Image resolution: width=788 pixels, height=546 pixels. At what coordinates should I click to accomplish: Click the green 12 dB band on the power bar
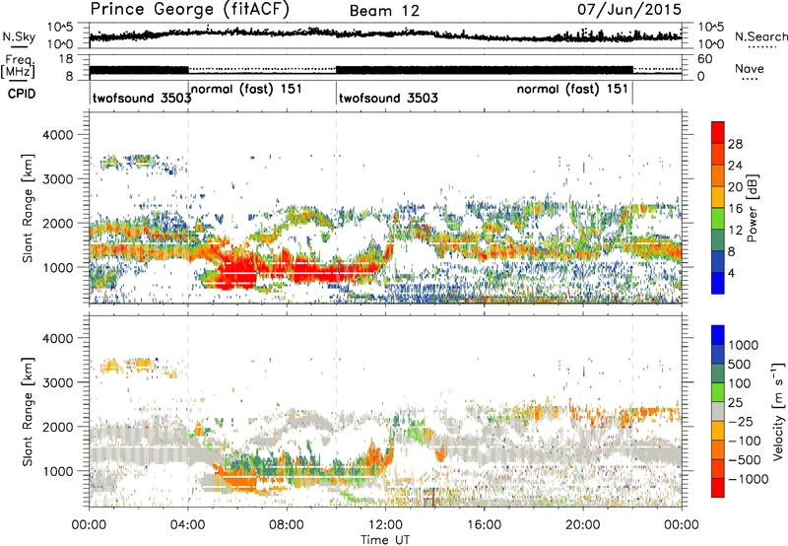(718, 218)
